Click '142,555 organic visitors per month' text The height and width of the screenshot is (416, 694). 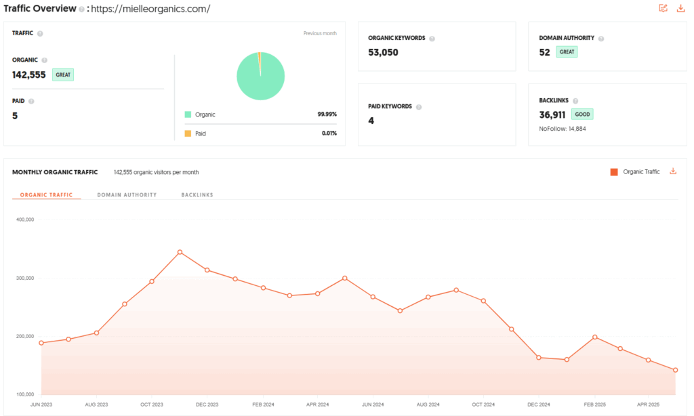click(157, 172)
